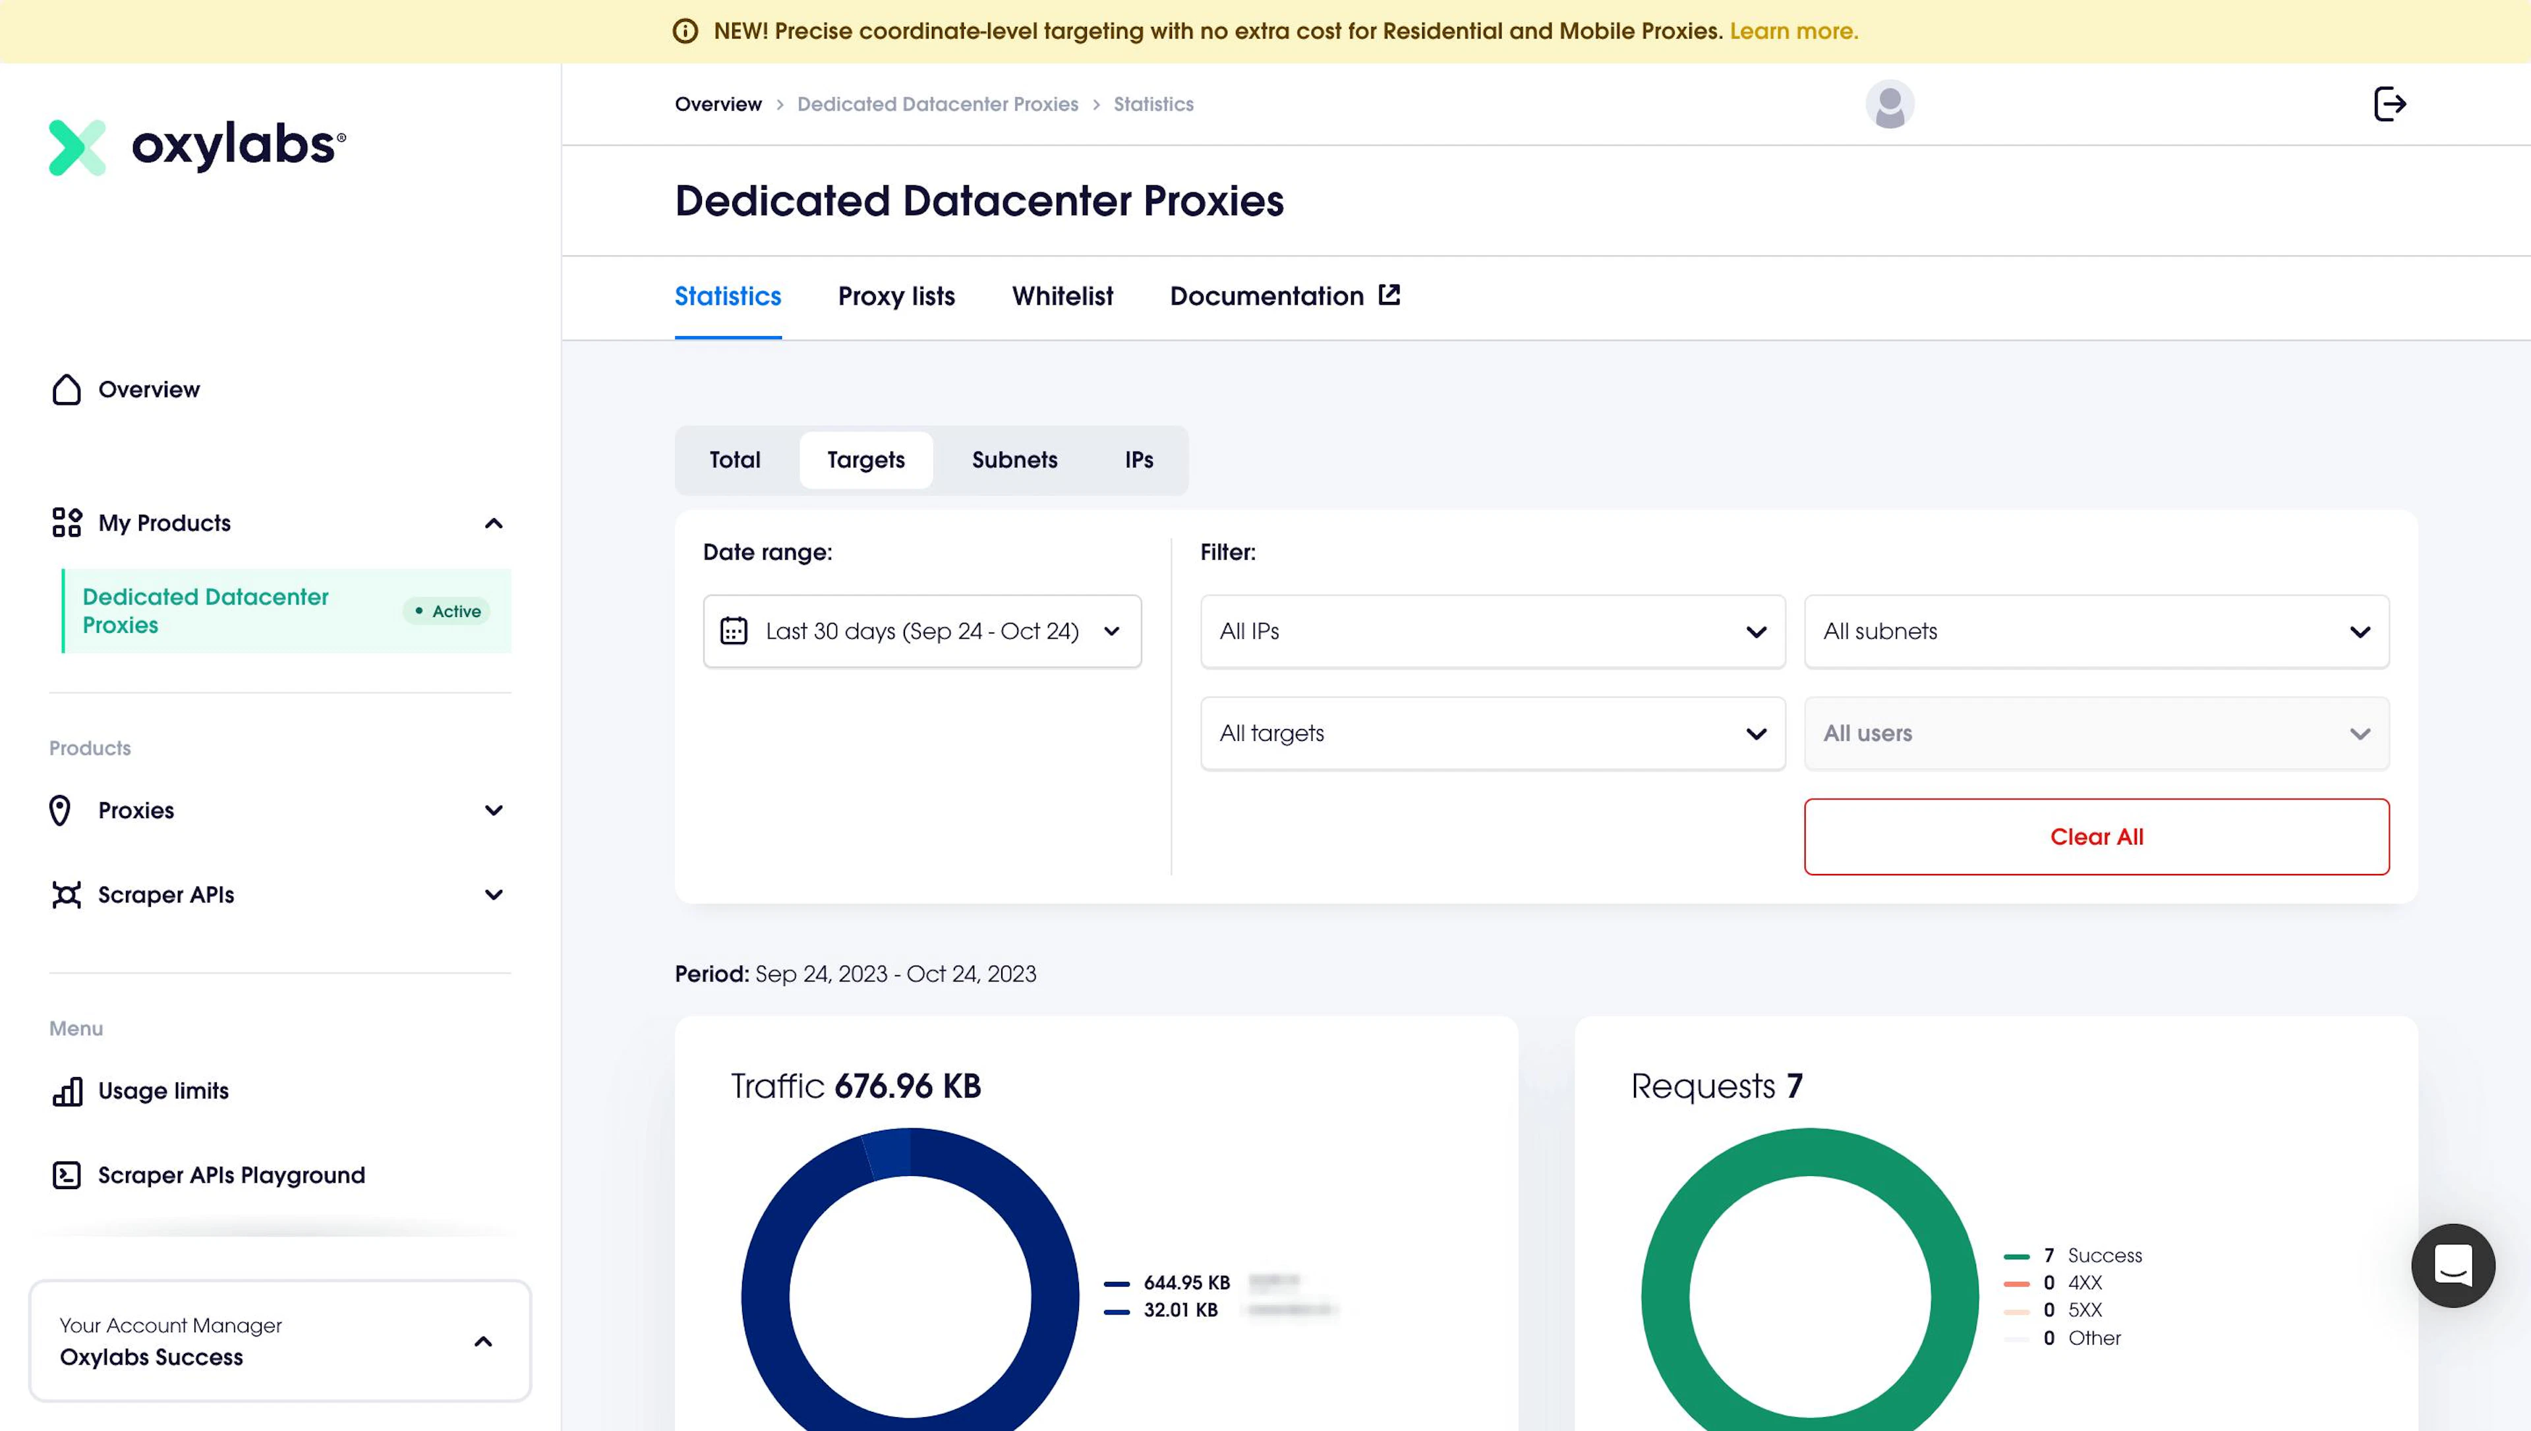Select the Subnets view
The height and width of the screenshot is (1431, 2531).
[1014, 460]
